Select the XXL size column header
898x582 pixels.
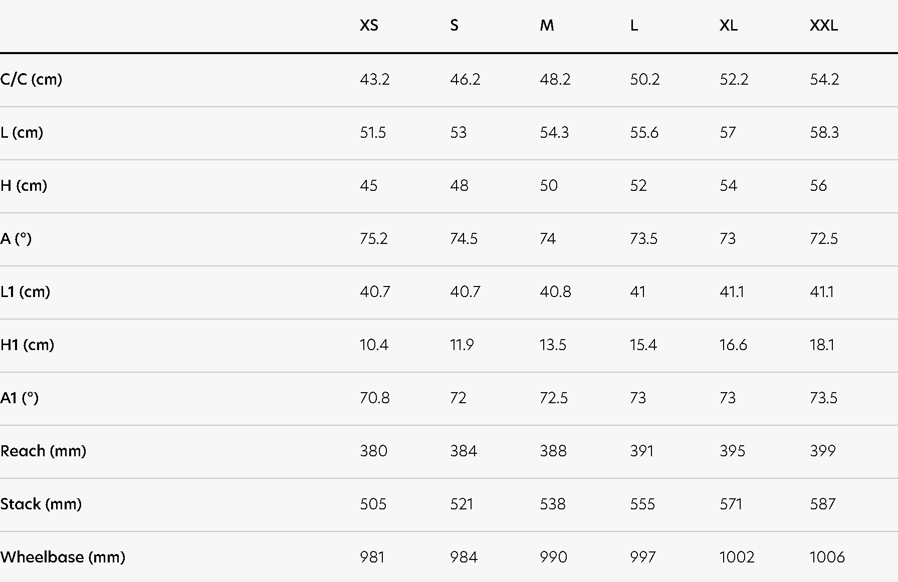click(823, 26)
